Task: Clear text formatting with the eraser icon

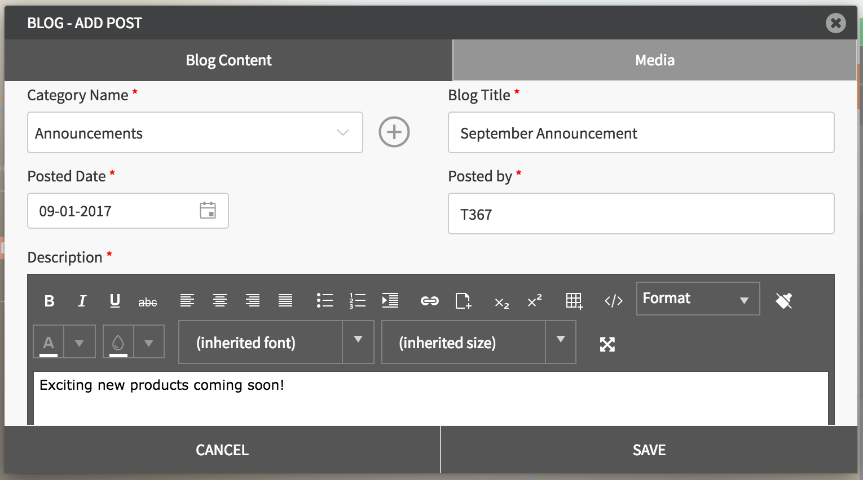Action: click(x=783, y=301)
